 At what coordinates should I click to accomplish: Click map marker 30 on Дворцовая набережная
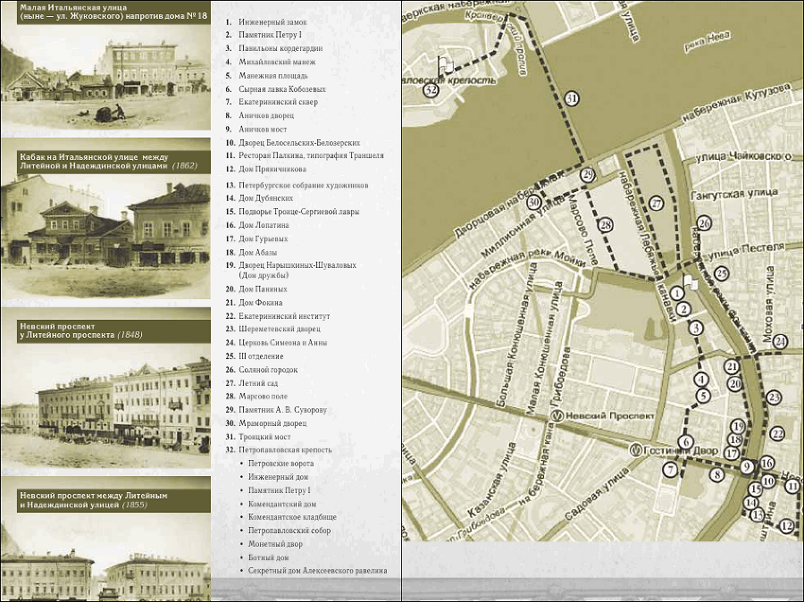point(534,202)
